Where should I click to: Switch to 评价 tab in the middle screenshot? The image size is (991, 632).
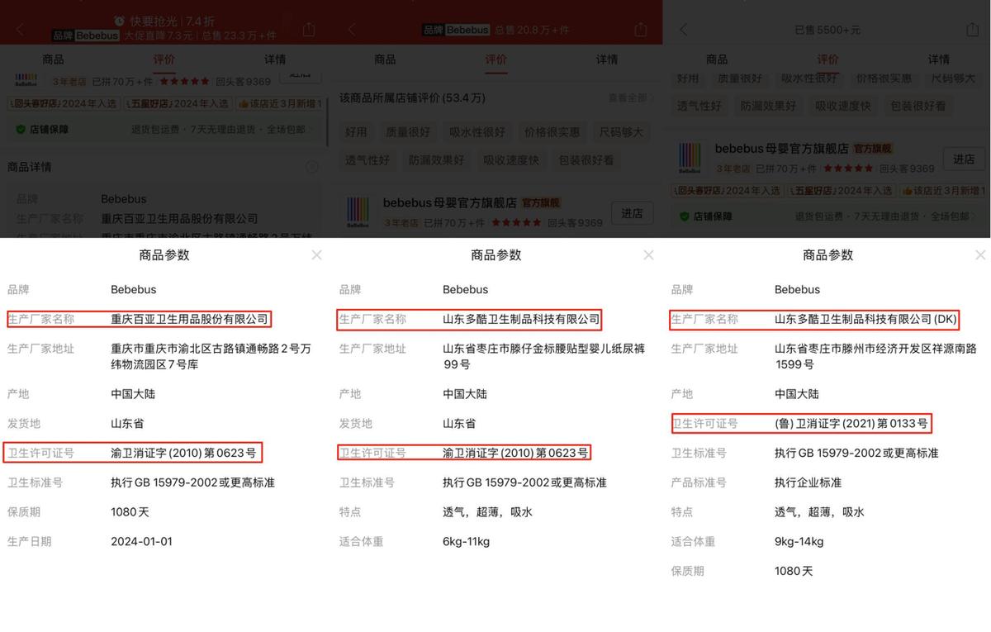pos(495,59)
